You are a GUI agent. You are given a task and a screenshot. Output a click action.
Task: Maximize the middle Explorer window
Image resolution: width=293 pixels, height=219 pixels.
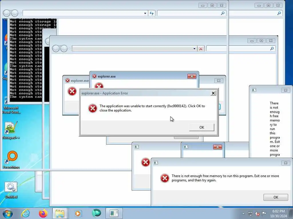point(261,40)
